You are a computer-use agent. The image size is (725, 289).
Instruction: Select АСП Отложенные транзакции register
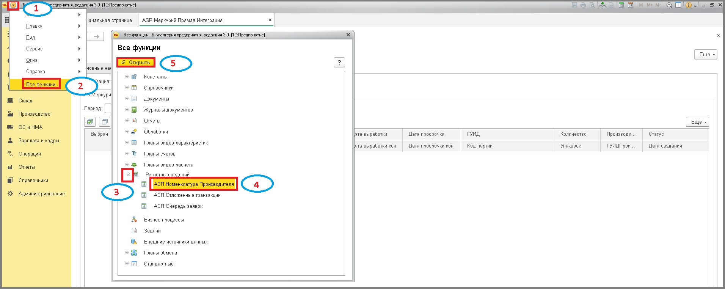pos(187,195)
